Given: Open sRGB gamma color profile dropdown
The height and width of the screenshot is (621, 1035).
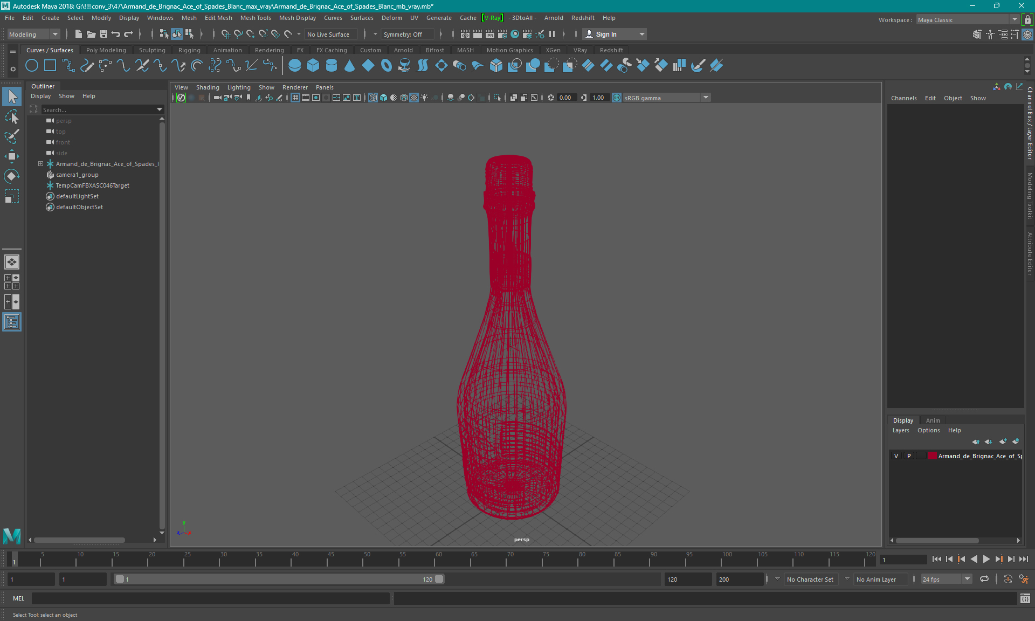Looking at the screenshot, I should point(705,97).
